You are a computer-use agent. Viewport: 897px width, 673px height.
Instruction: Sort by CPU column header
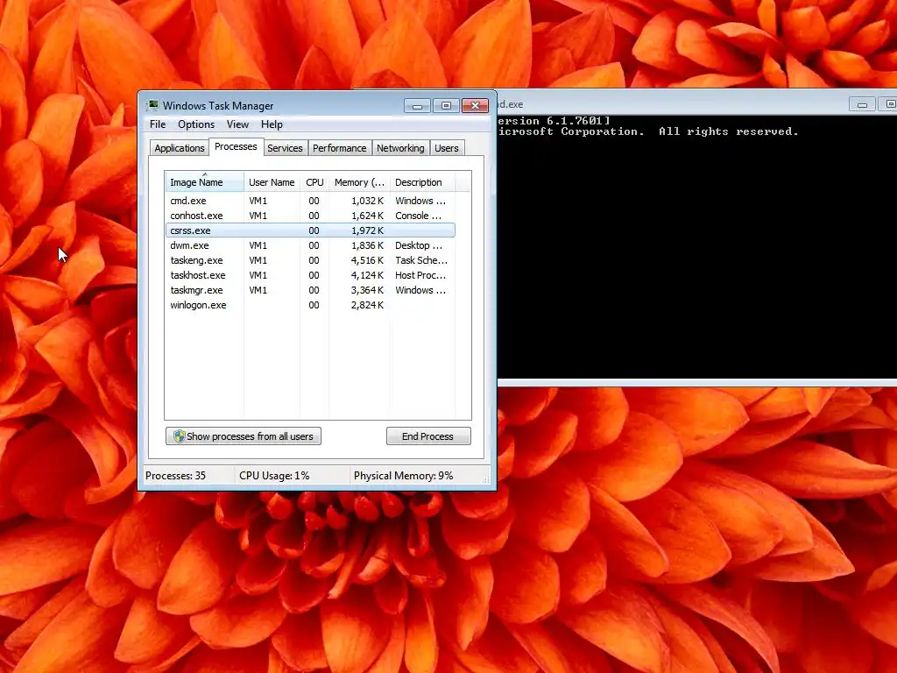[314, 182]
